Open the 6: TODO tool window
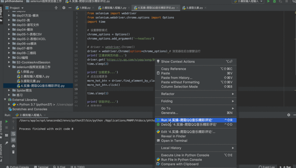This screenshot has height=168, width=296. [77, 167]
